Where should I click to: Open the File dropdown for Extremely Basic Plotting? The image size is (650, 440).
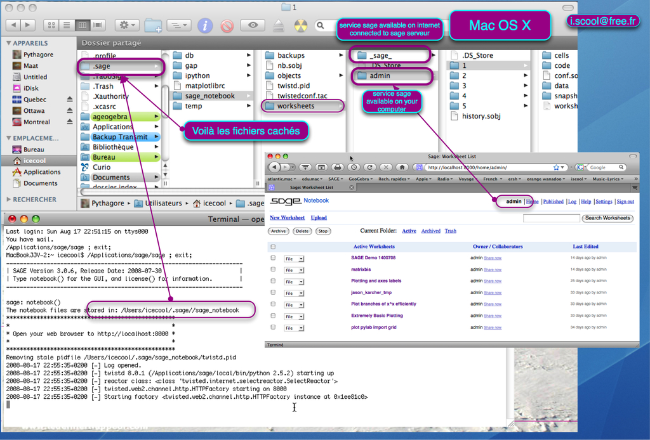click(294, 316)
